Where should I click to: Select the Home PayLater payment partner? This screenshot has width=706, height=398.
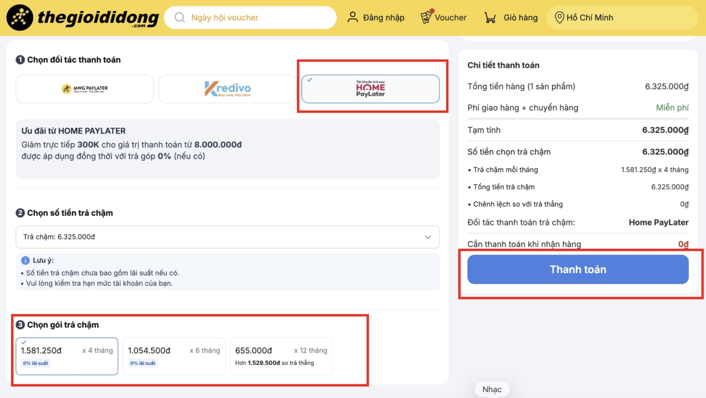click(x=370, y=89)
